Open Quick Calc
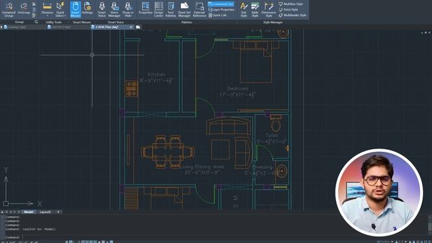The width and height of the screenshot is (432, 243). [217, 15]
